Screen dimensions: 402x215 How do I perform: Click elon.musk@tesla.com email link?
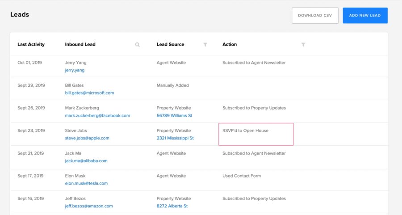(86, 183)
